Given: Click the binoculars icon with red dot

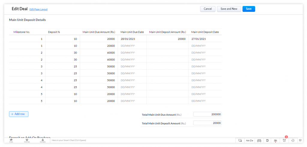Looking at the screenshot, I should coord(276,140).
